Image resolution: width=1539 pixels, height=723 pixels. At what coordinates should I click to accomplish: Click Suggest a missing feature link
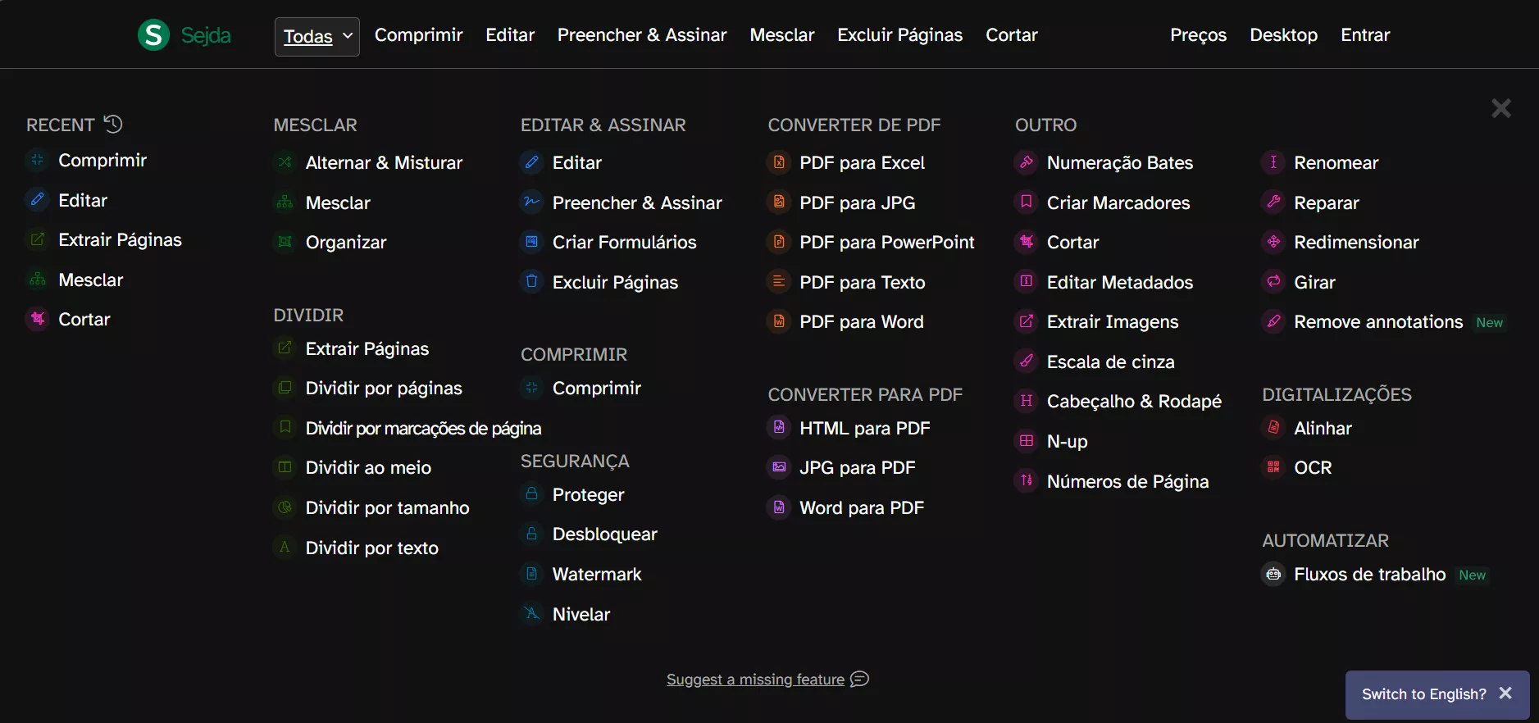point(755,680)
